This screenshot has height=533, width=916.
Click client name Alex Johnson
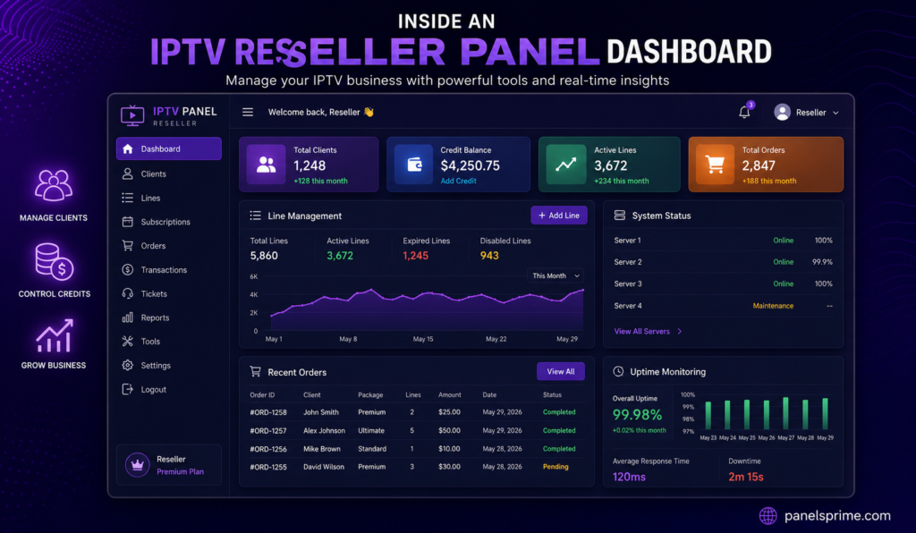324,430
